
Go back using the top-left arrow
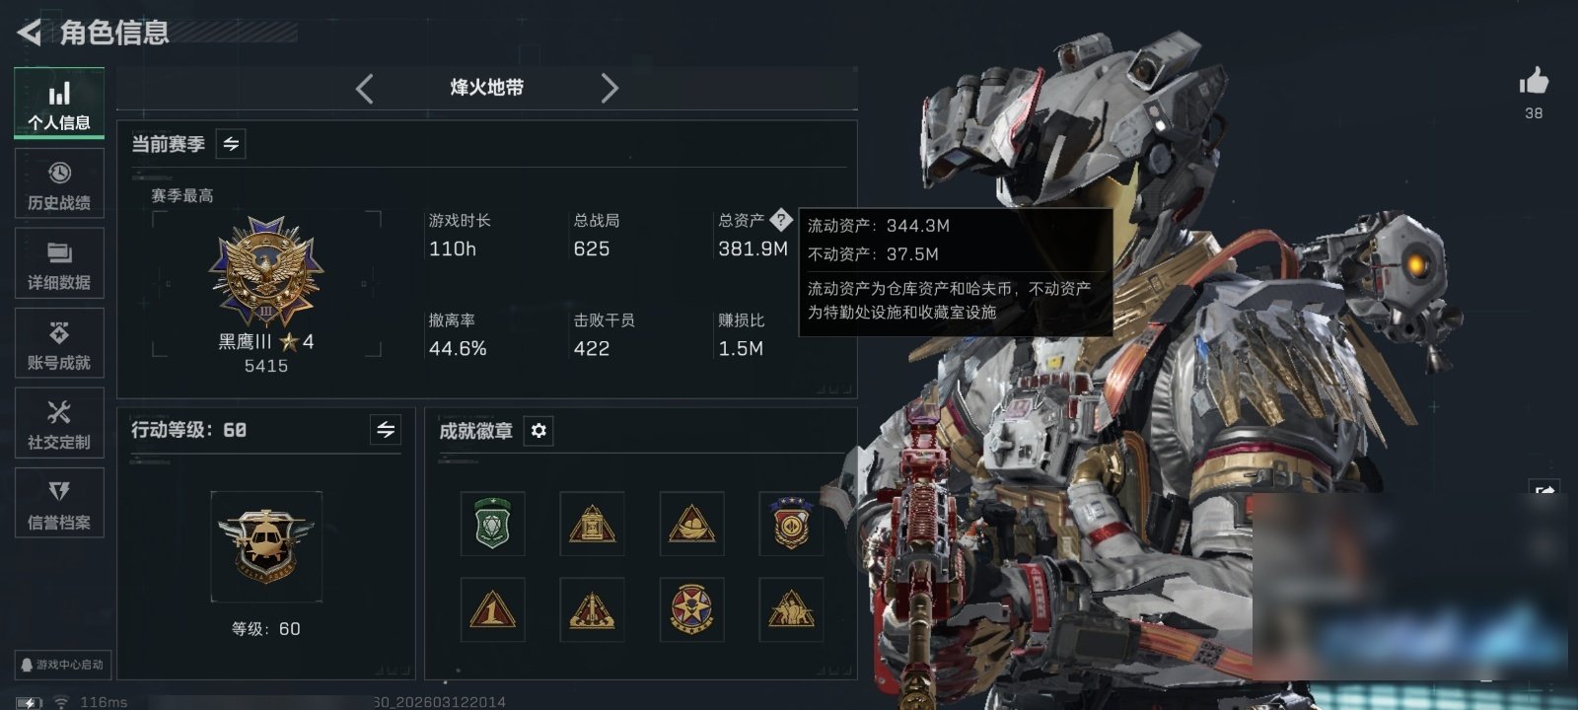30,33
